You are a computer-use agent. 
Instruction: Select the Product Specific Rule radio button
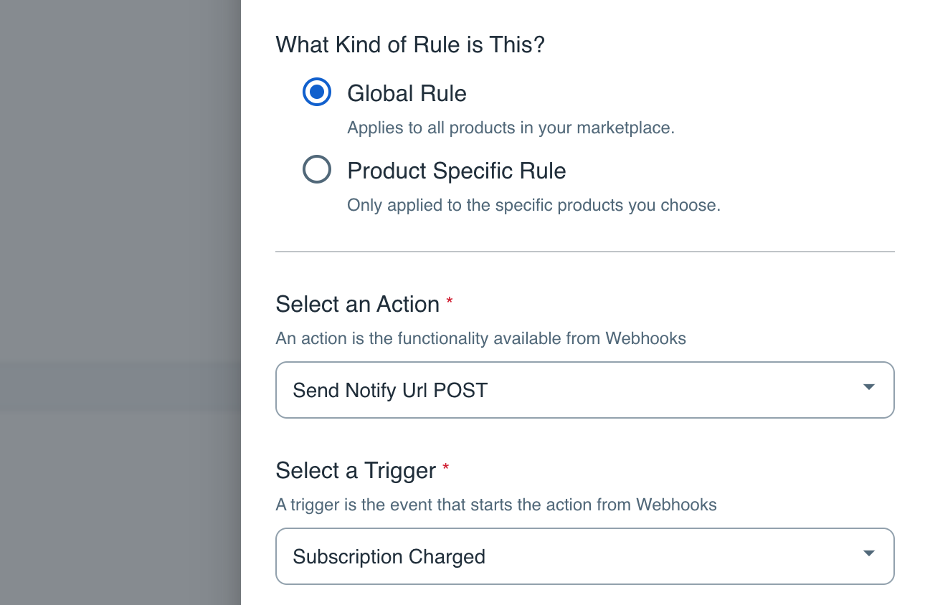tap(316, 170)
